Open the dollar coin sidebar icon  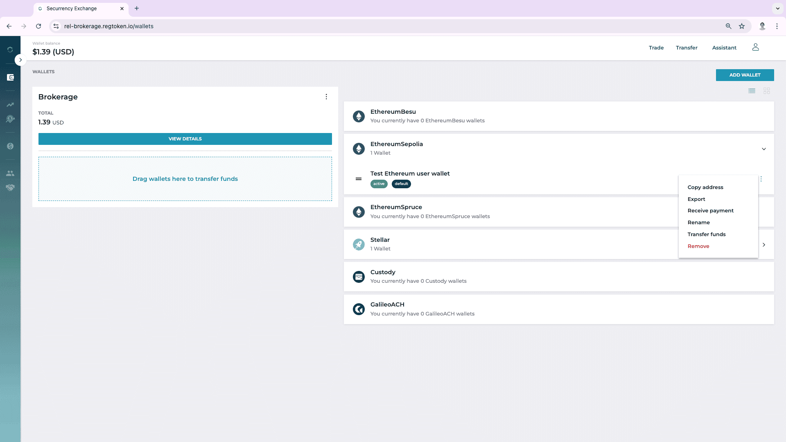10,146
